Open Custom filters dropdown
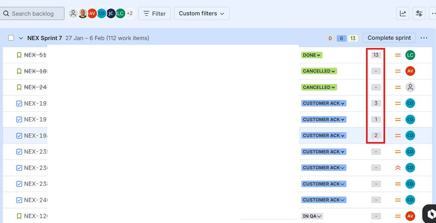This screenshot has width=436, height=223. click(x=202, y=14)
